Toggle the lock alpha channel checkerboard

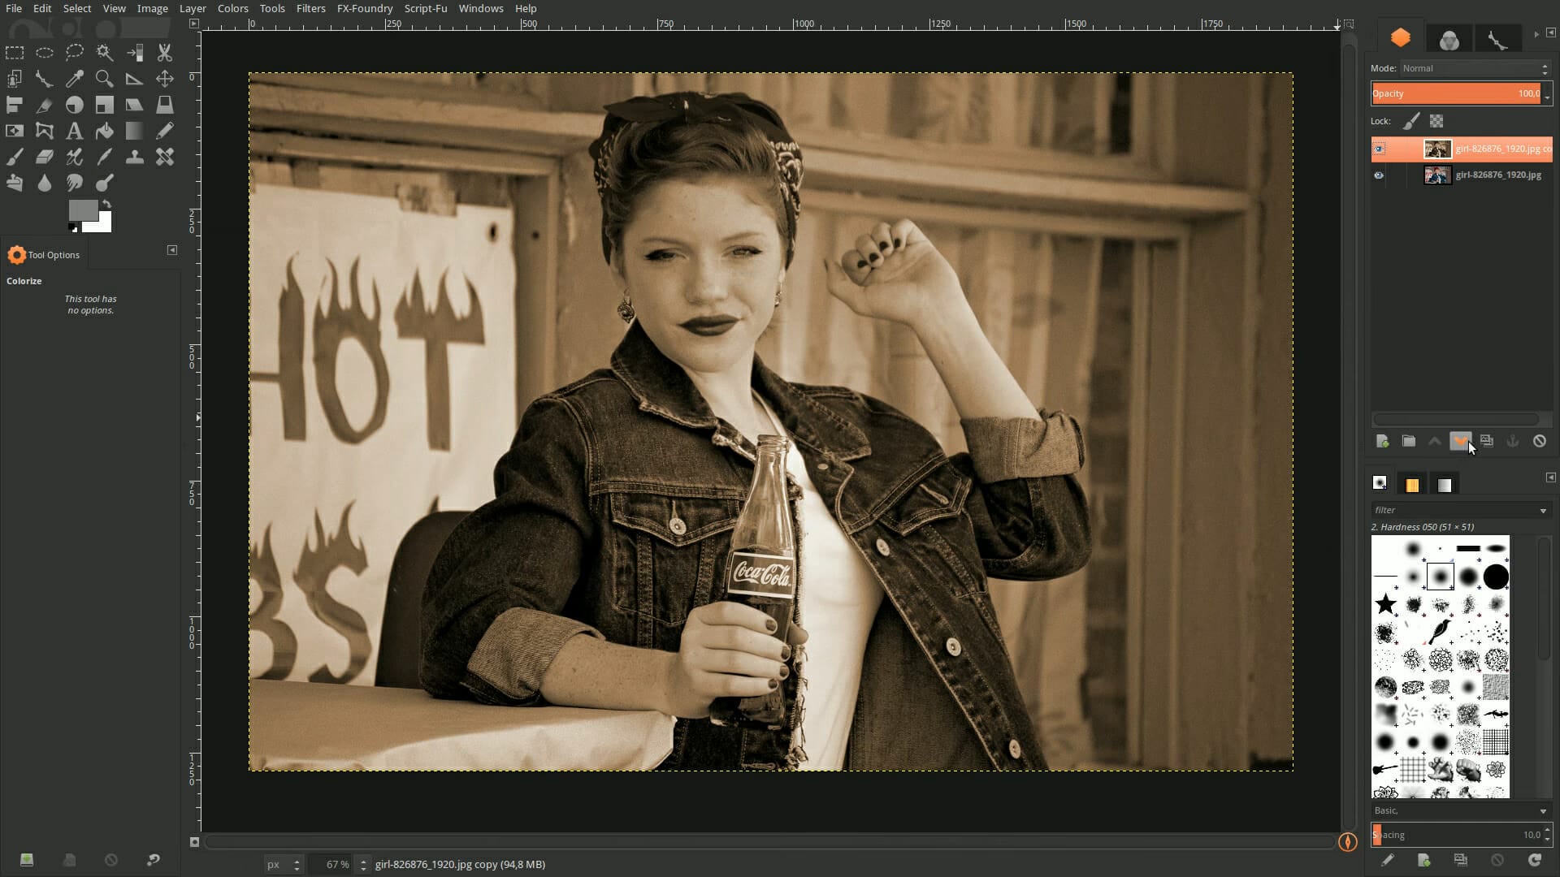pyautogui.click(x=1436, y=121)
